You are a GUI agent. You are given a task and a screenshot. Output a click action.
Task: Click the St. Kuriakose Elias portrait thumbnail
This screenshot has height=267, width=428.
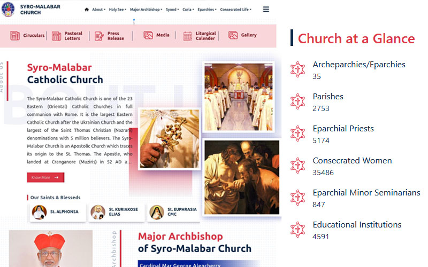tap(98, 212)
